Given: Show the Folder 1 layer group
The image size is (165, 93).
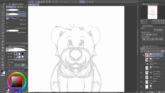Looking at the screenshot, I should (x=141, y=64).
